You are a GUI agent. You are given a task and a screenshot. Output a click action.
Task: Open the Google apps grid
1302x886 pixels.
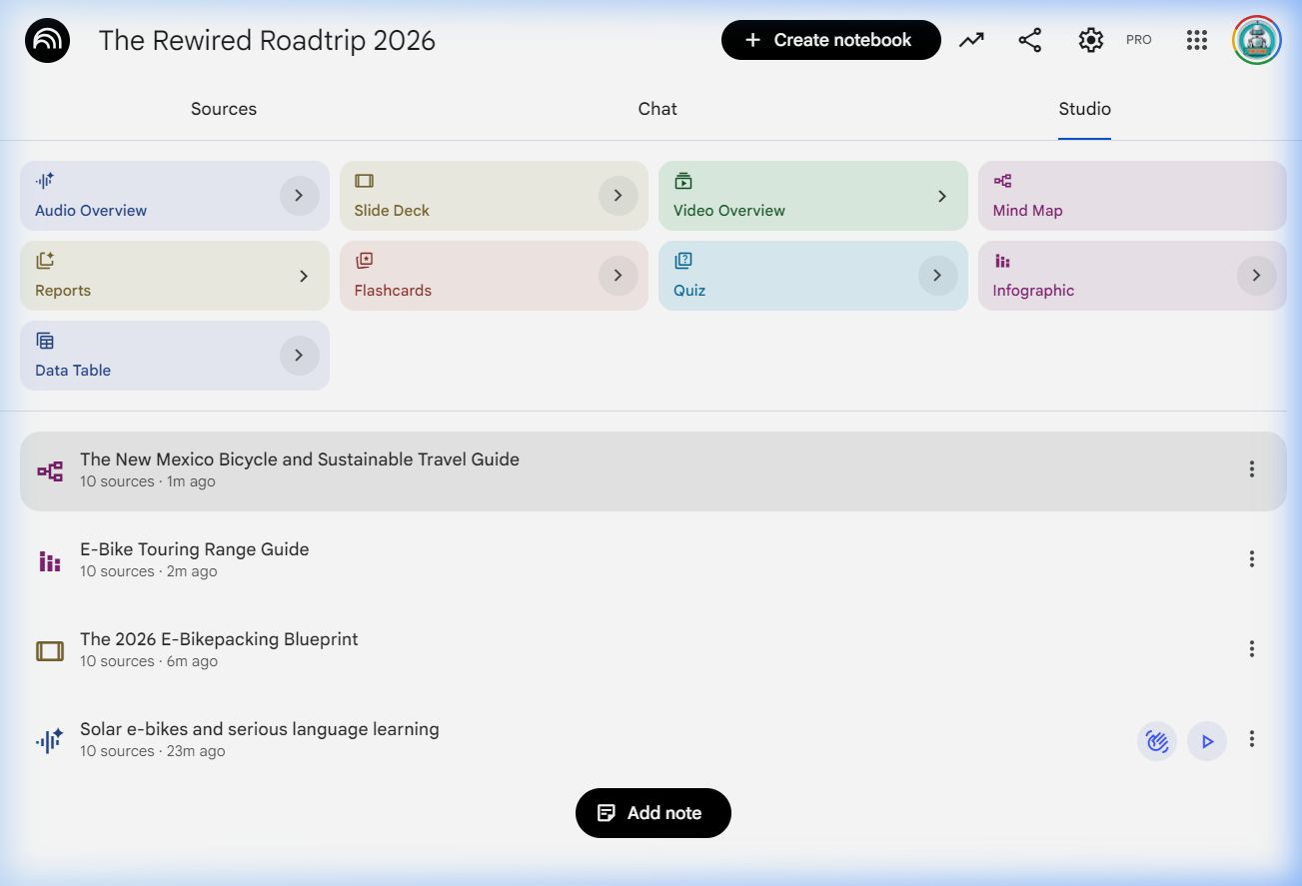[1197, 40]
